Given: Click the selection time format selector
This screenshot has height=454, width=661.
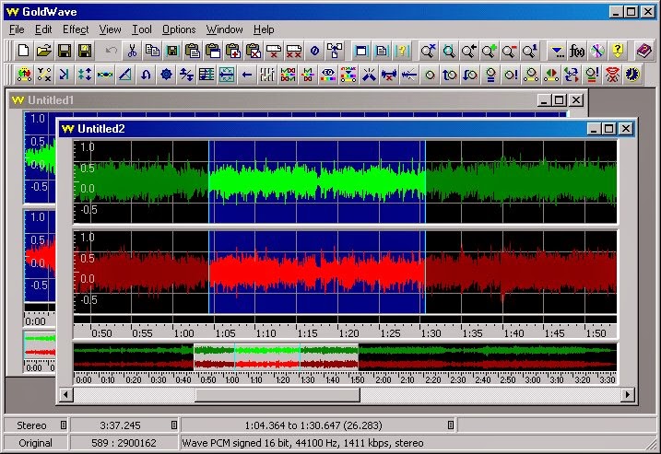Looking at the screenshot, I should (x=450, y=425).
